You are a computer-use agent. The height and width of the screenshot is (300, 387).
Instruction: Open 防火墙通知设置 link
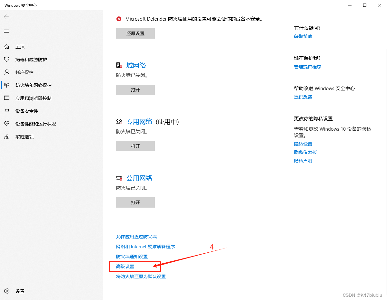(x=132, y=257)
